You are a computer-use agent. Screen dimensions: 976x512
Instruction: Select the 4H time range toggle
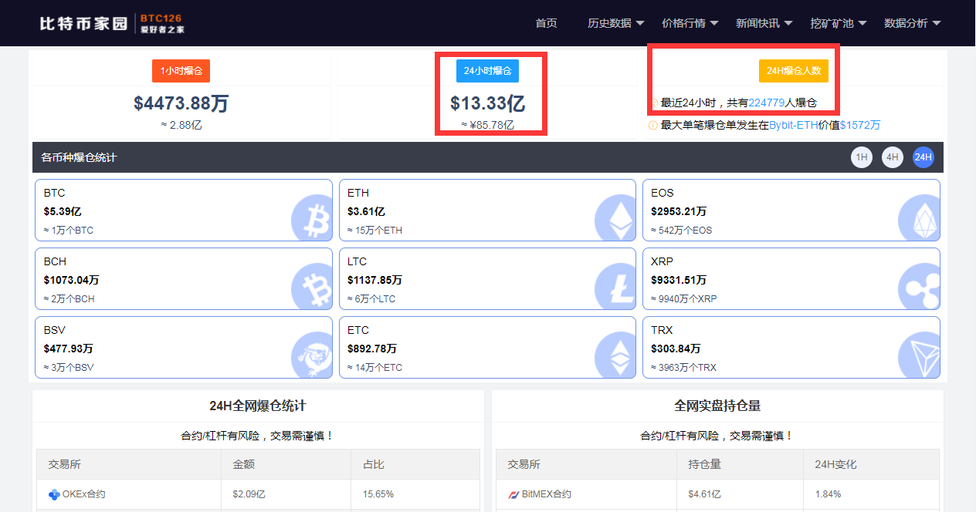[893, 157]
